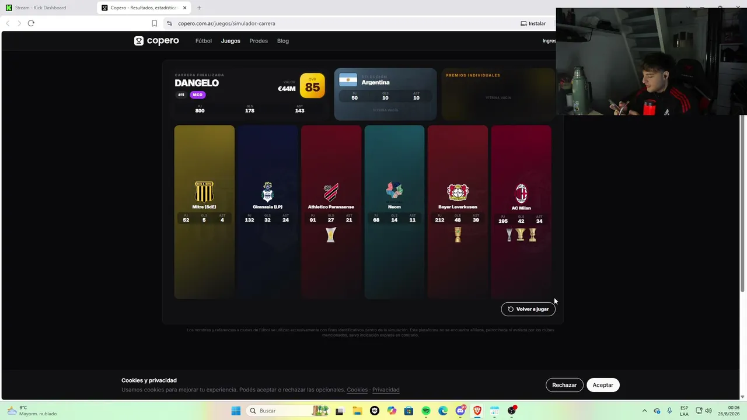
Task: Open the Privacidad policy link
Action: click(x=386, y=390)
